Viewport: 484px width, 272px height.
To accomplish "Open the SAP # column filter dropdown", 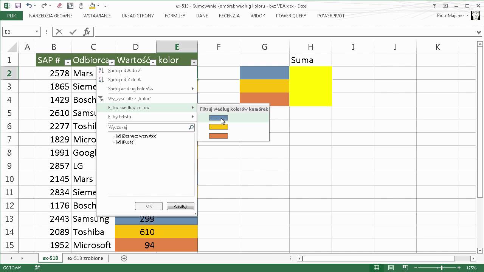I will (68, 62).
